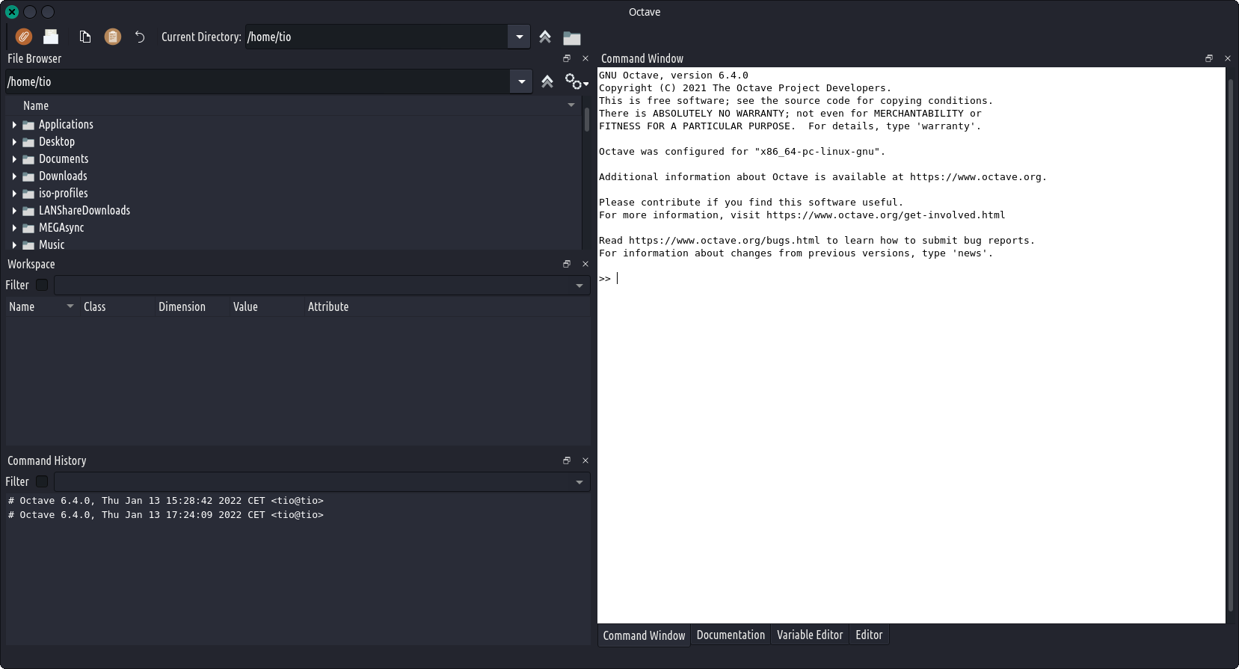Expand the Downloads folder

coord(14,176)
